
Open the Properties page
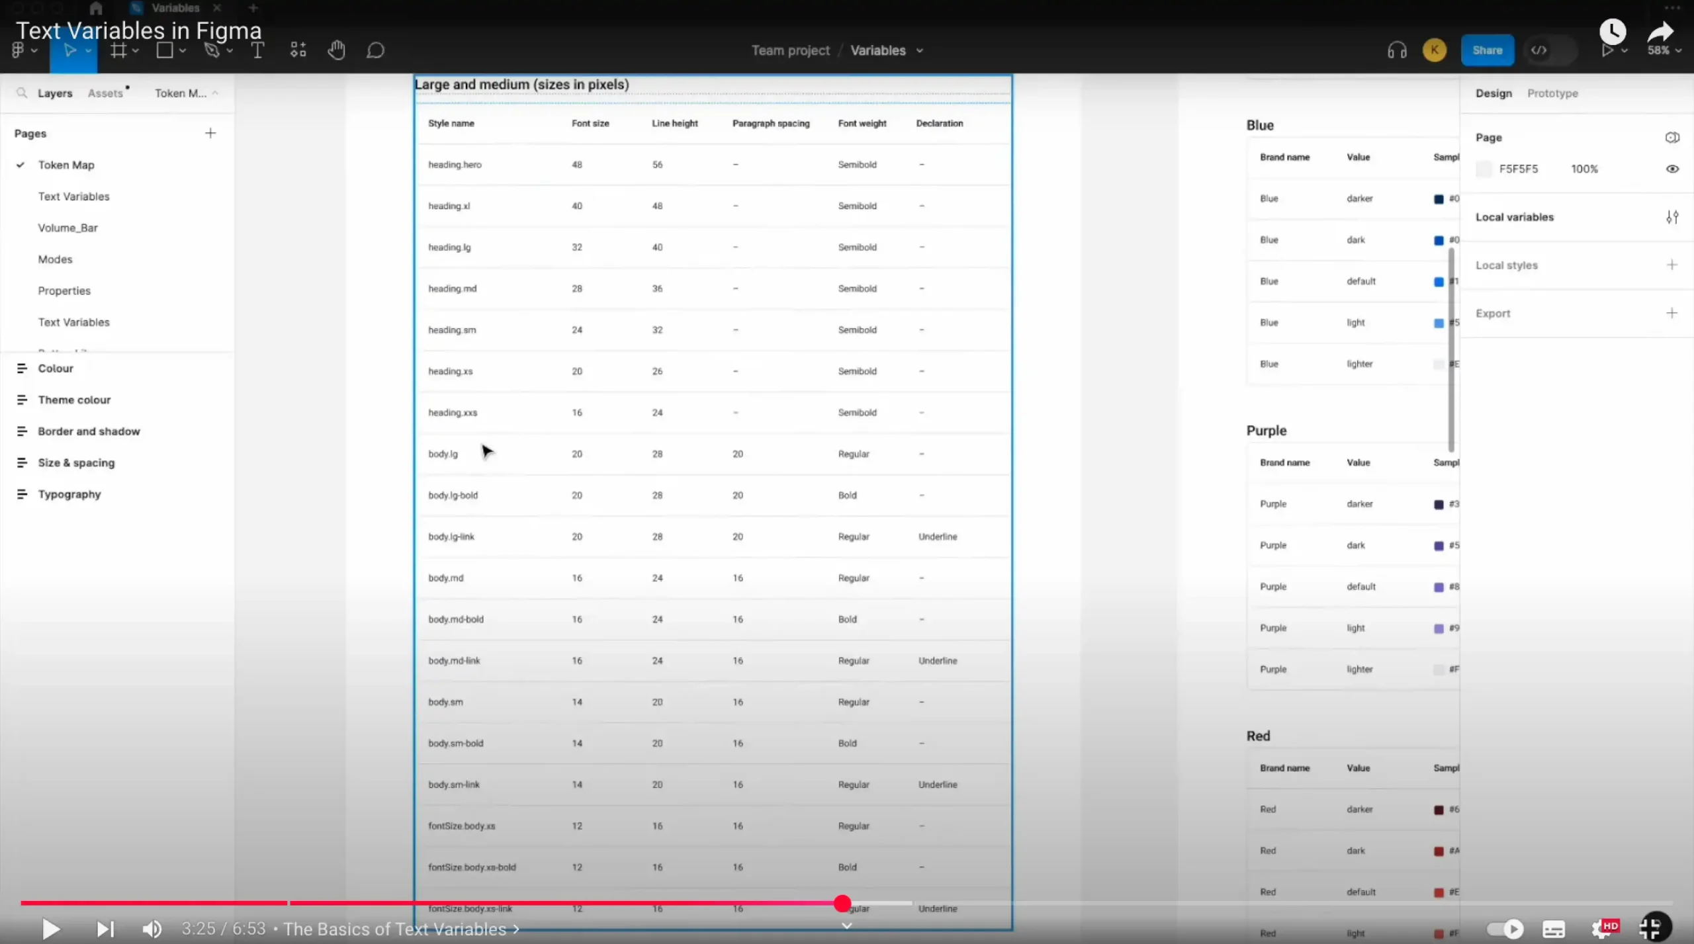64,291
